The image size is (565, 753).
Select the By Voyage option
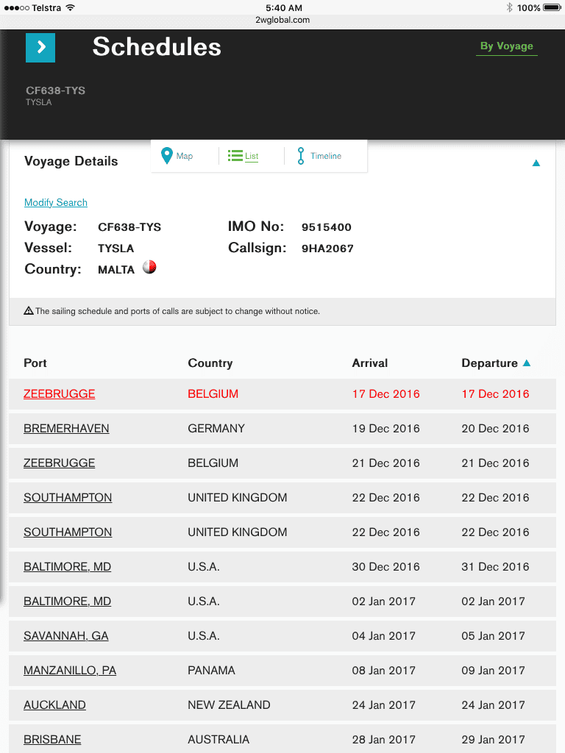(506, 46)
